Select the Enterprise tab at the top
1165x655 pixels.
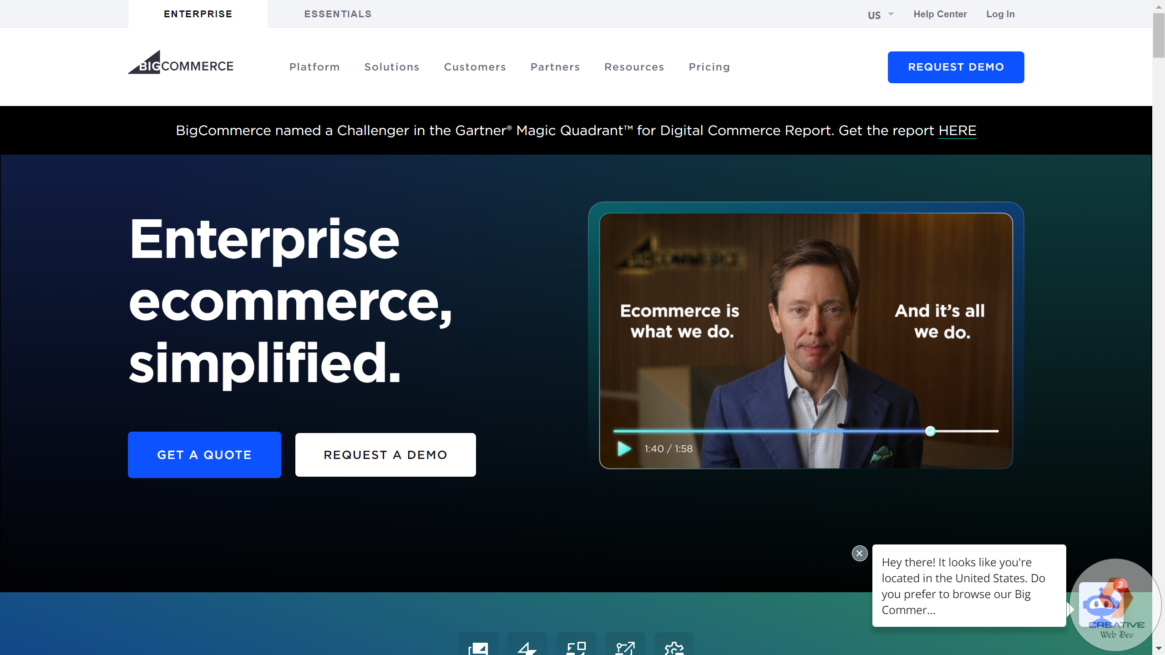198,14
